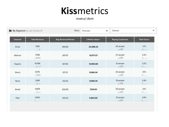This screenshot has width=169, height=127.
Task: Click the By Segment heading
Action: tap(19, 31)
